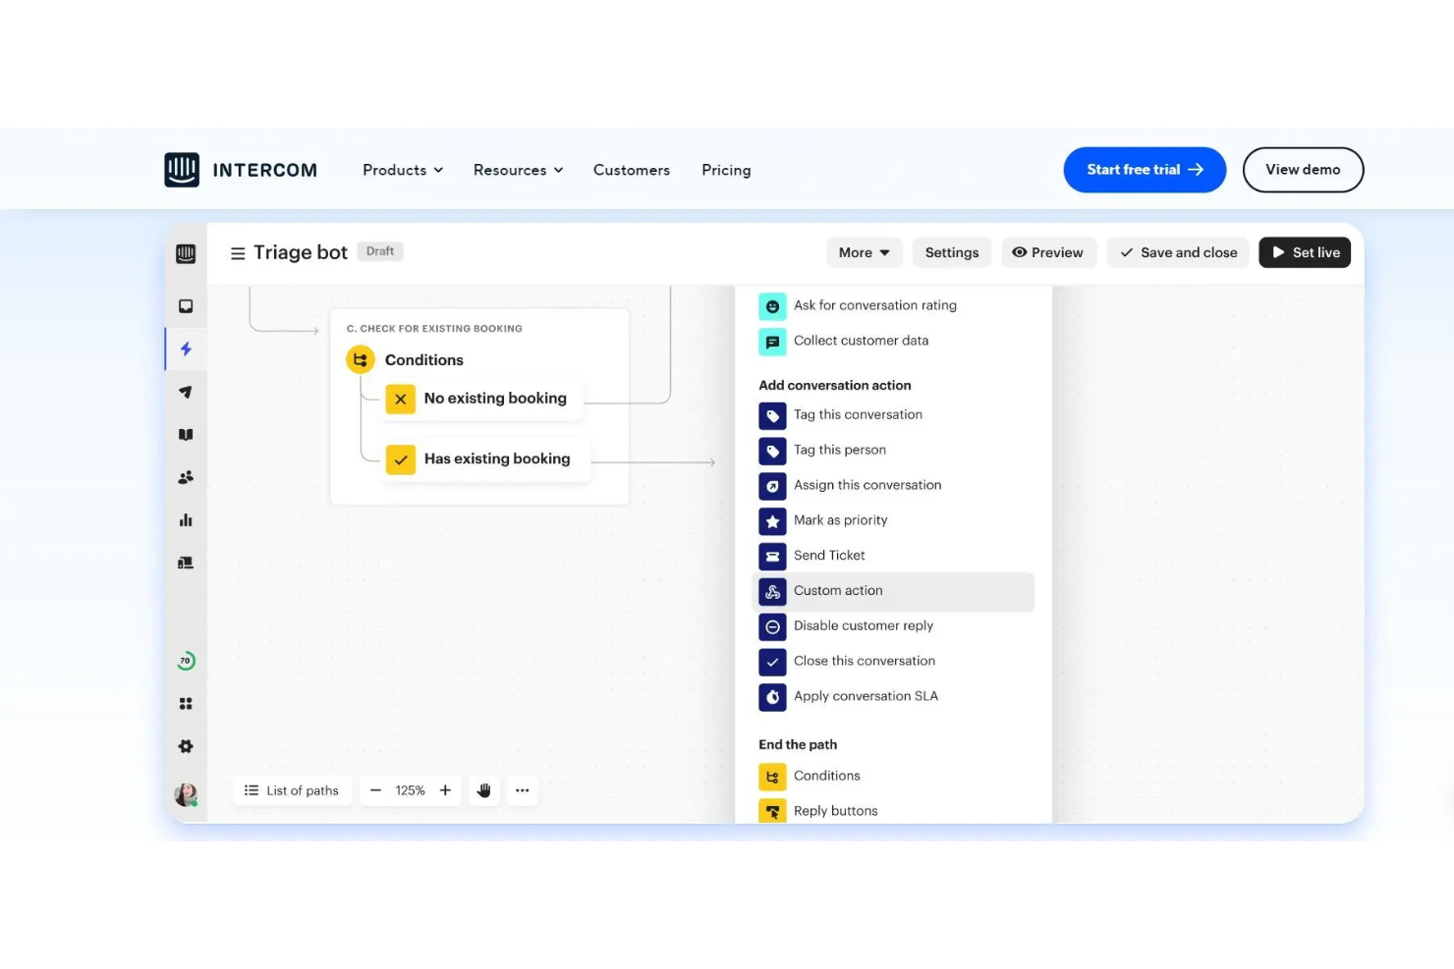Choose Tag this conversation action

858,414
